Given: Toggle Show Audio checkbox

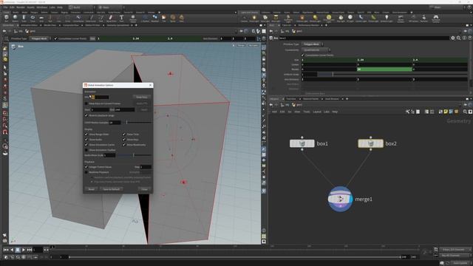Looking at the screenshot, I should pyautogui.click(x=86, y=140).
